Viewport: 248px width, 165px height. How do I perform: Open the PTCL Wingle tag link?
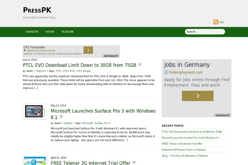pyautogui.click(x=83, y=71)
